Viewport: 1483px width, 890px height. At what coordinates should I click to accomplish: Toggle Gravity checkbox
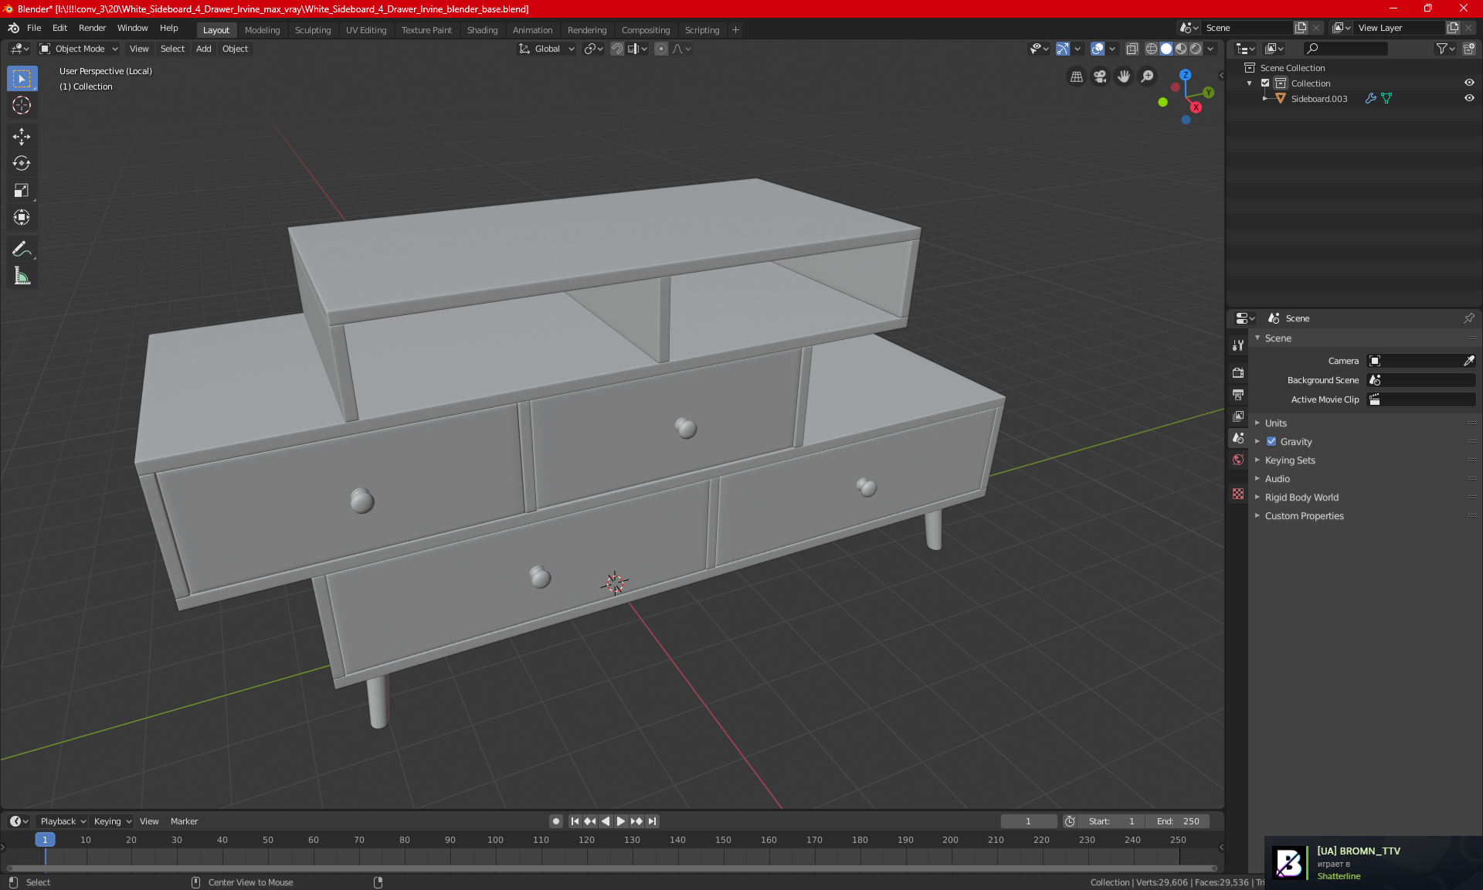[x=1271, y=442]
